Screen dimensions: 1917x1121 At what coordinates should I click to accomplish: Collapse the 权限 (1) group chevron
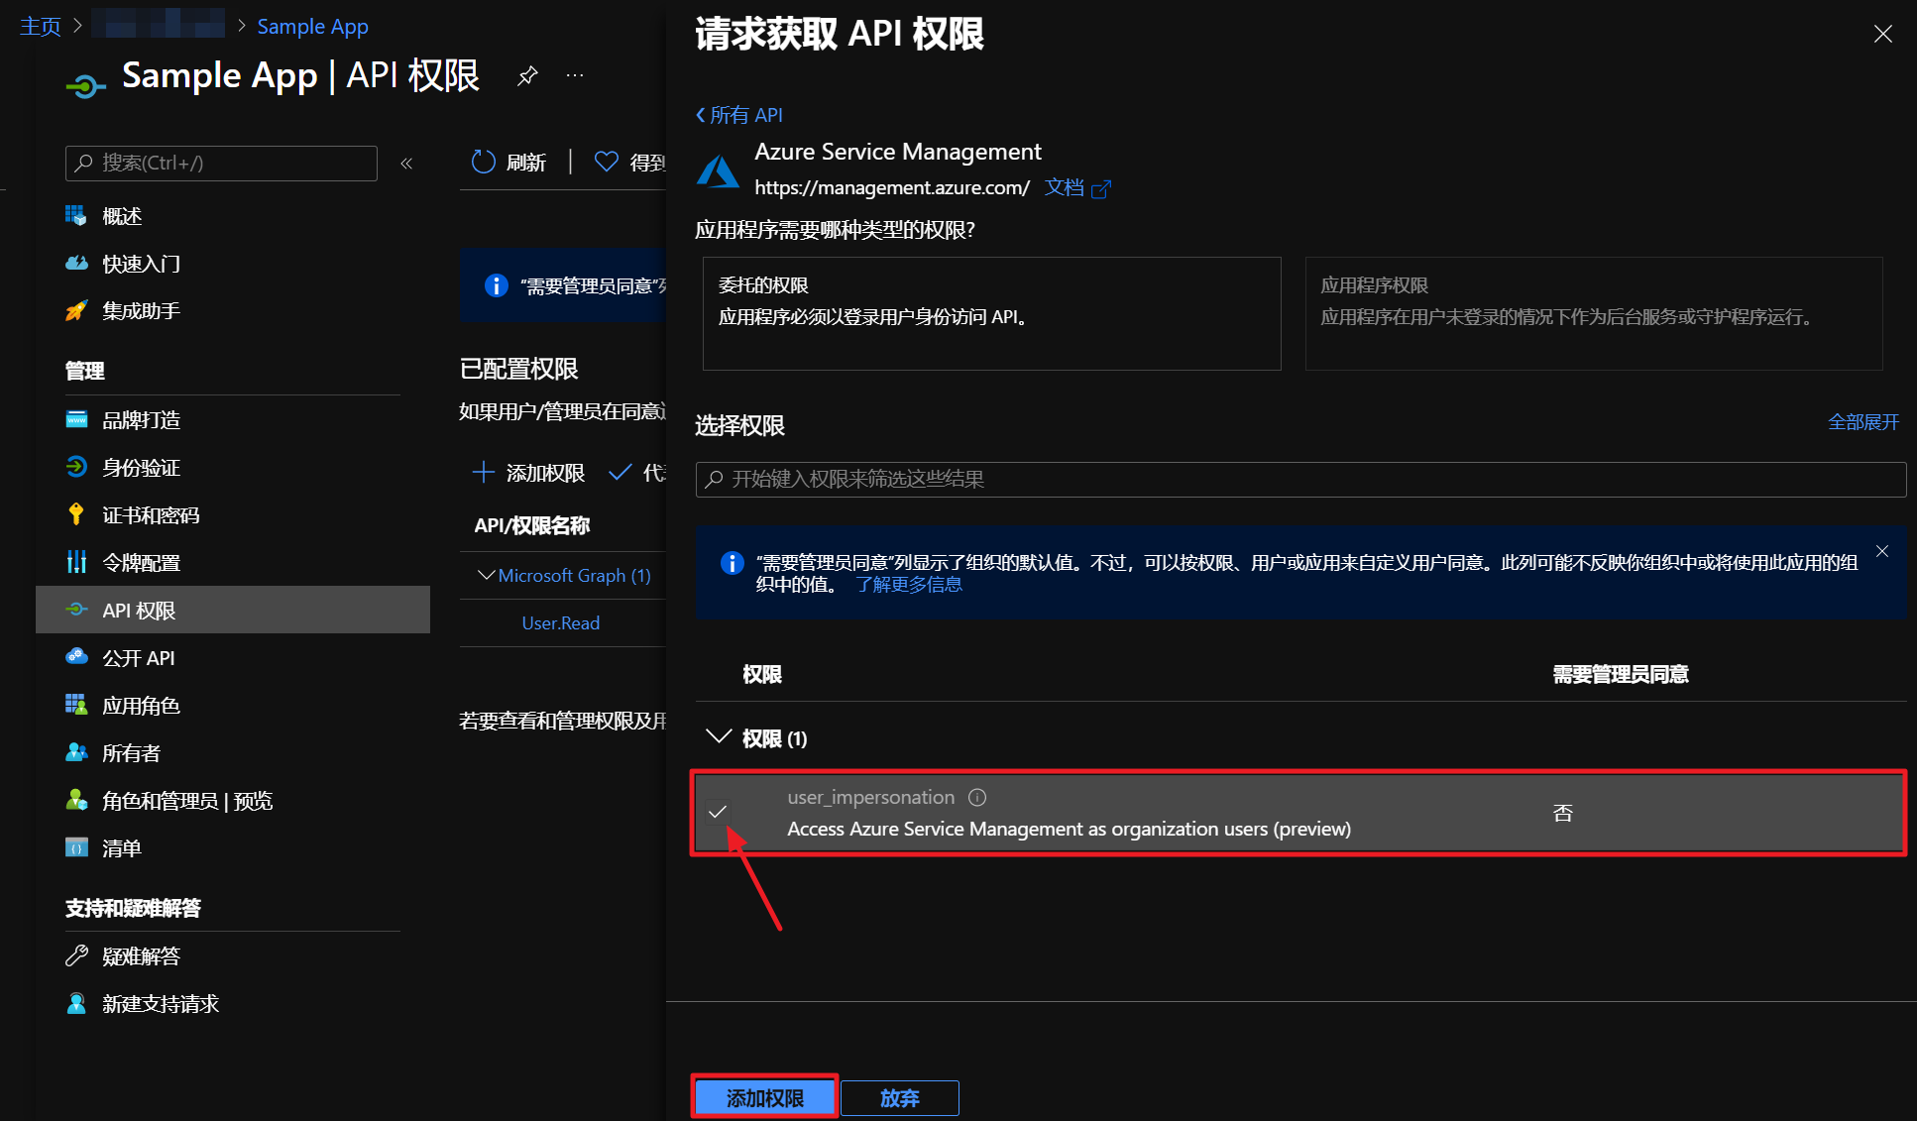coord(718,737)
